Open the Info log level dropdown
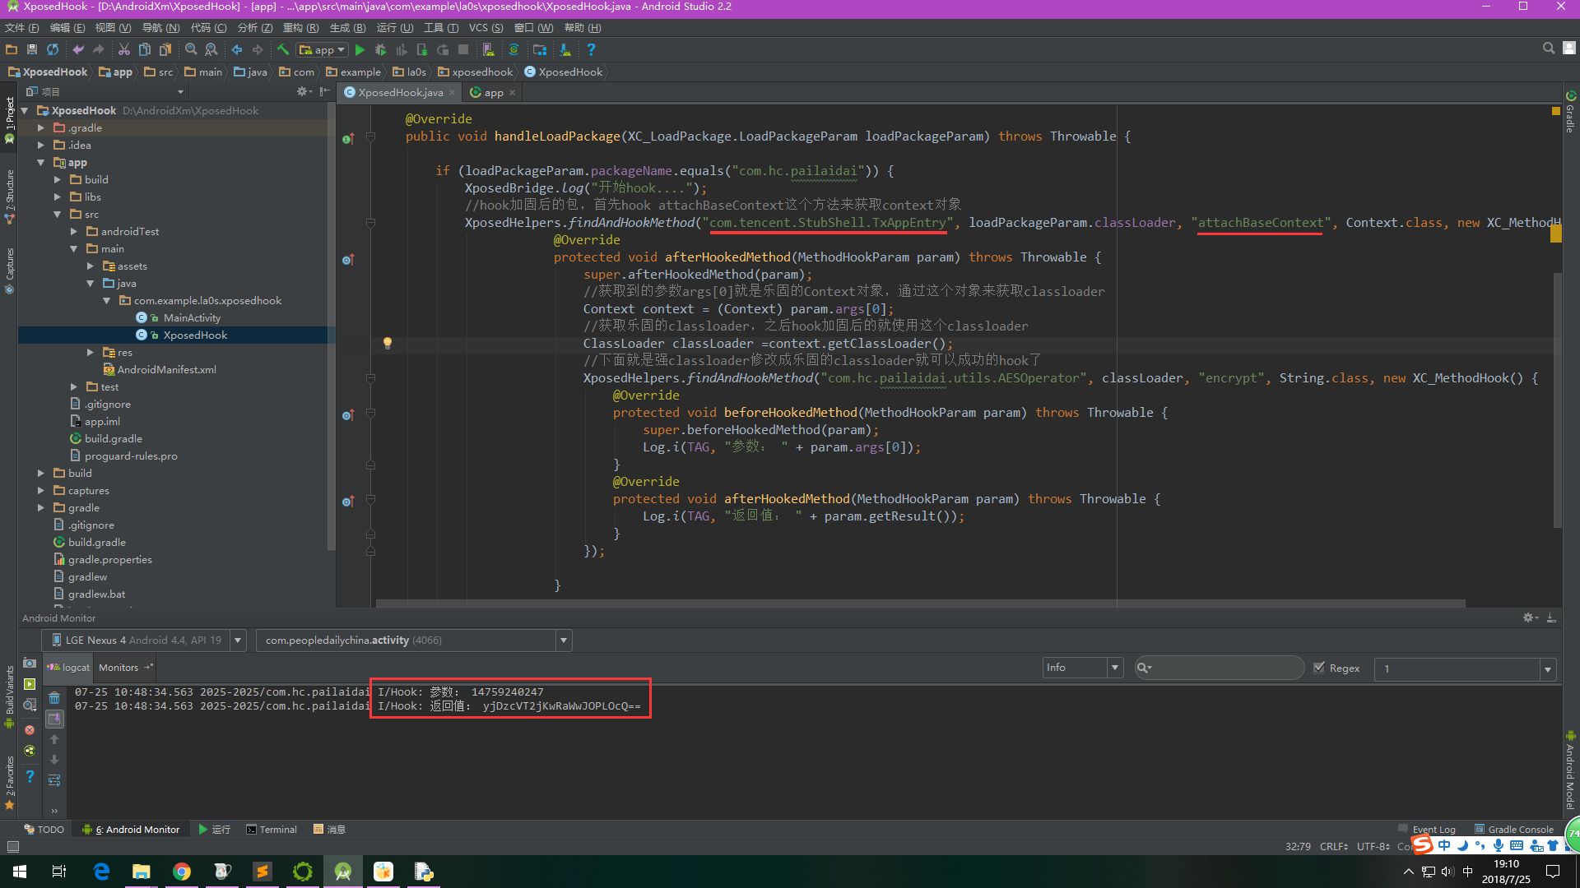 pos(1082,668)
